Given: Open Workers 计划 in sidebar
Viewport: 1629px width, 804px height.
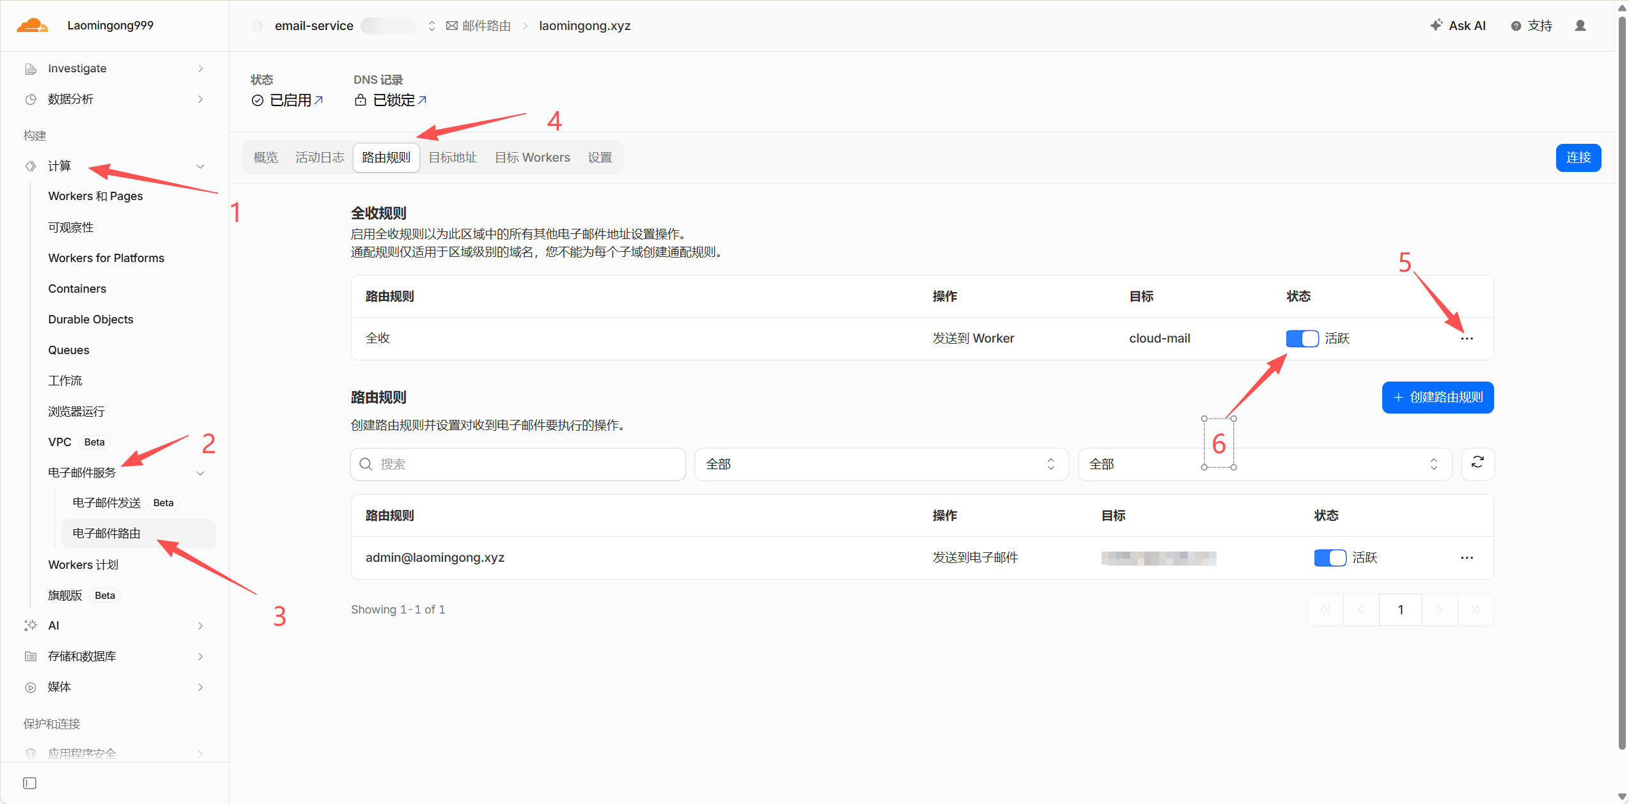Looking at the screenshot, I should pos(83,565).
